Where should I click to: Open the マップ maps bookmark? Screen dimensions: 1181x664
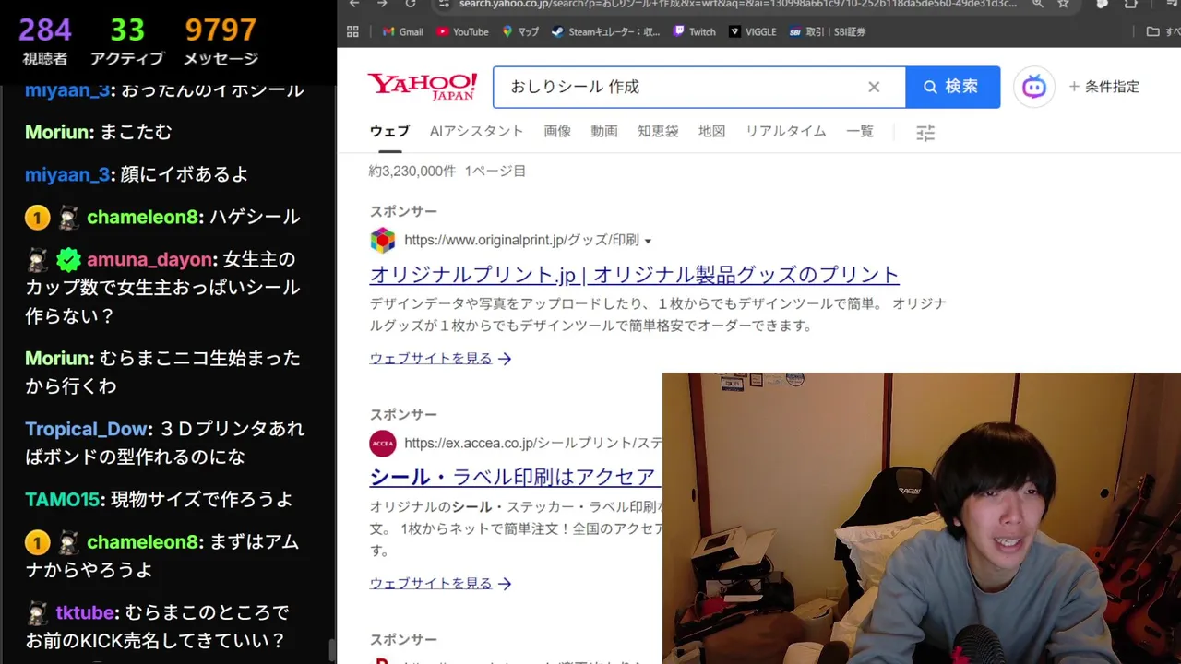tap(520, 31)
